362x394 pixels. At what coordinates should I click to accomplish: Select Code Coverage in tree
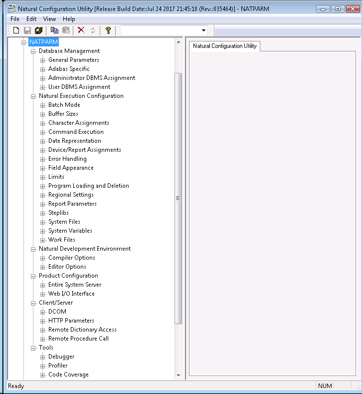(68, 375)
